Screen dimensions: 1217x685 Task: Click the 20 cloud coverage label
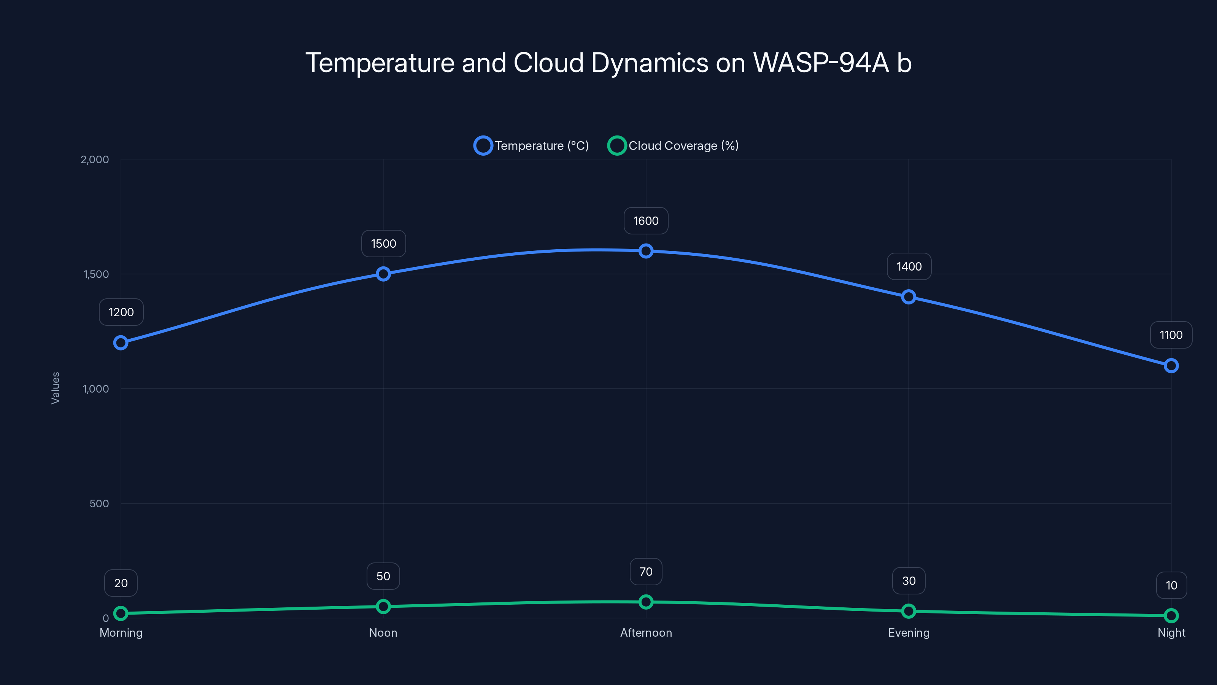[x=121, y=583]
